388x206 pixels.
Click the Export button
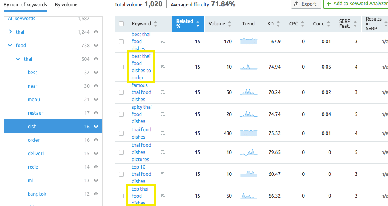click(x=306, y=4)
